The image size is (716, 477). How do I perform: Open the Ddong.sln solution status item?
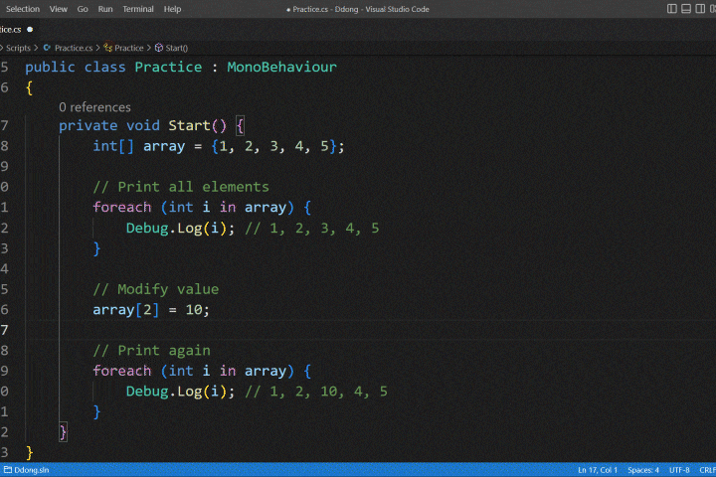pos(27,470)
